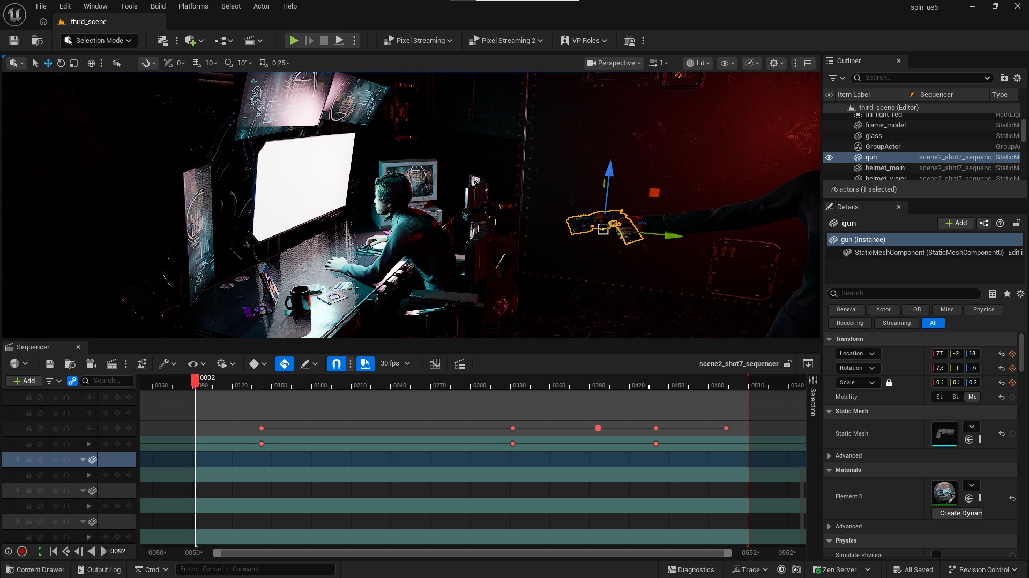1029x578 pixels.
Task: Select the Rendering filter tab
Action: pyautogui.click(x=849, y=323)
